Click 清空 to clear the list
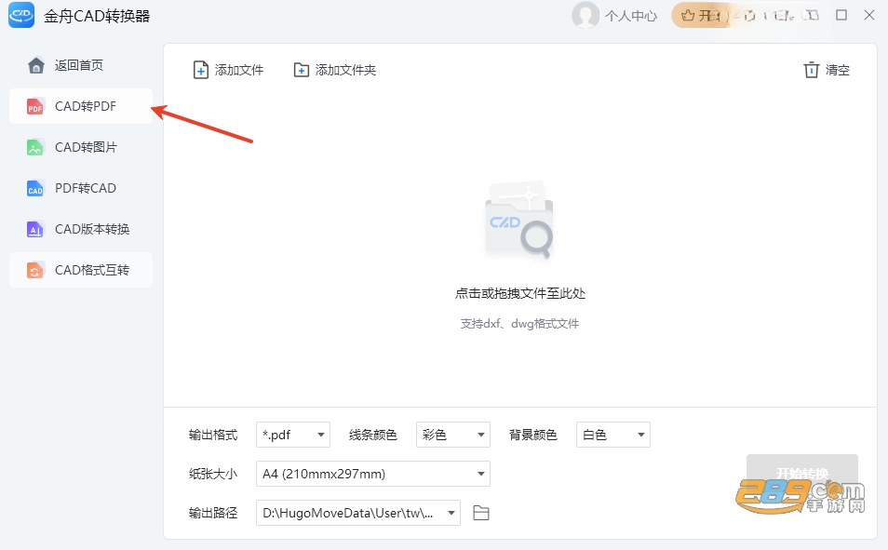888x550 pixels. pyautogui.click(x=837, y=70)
